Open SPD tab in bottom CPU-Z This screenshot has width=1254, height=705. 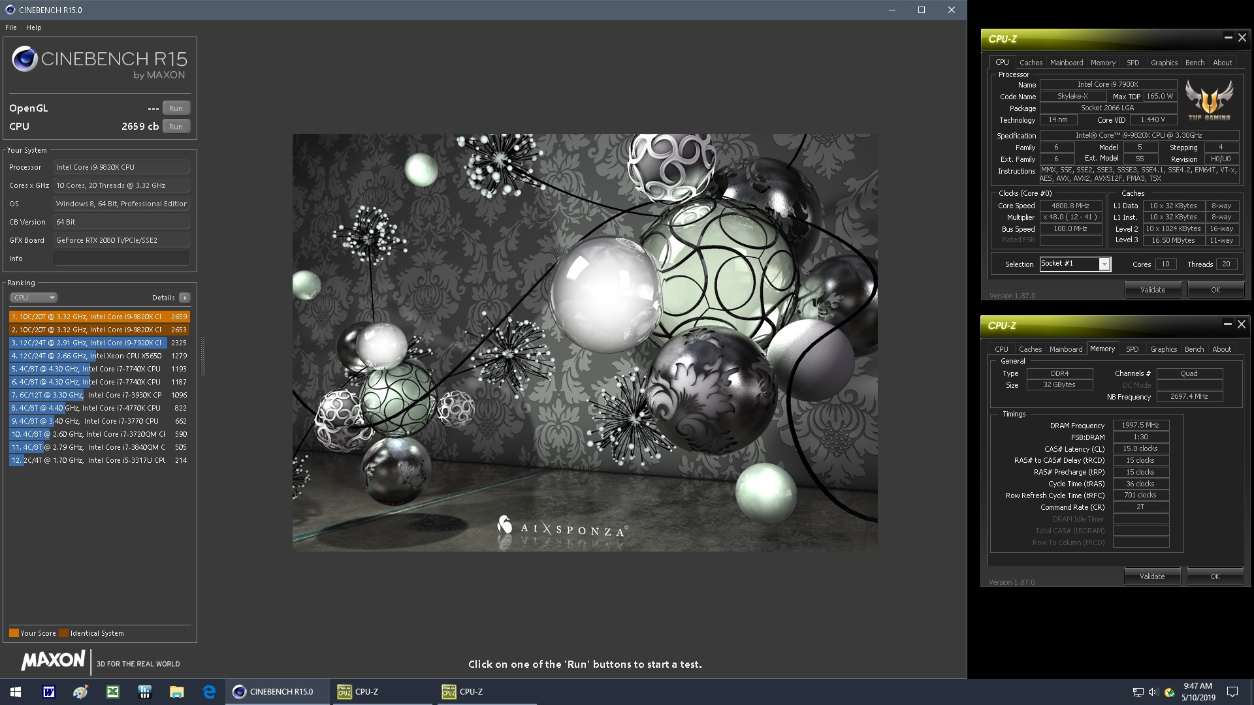point(1133,349)
